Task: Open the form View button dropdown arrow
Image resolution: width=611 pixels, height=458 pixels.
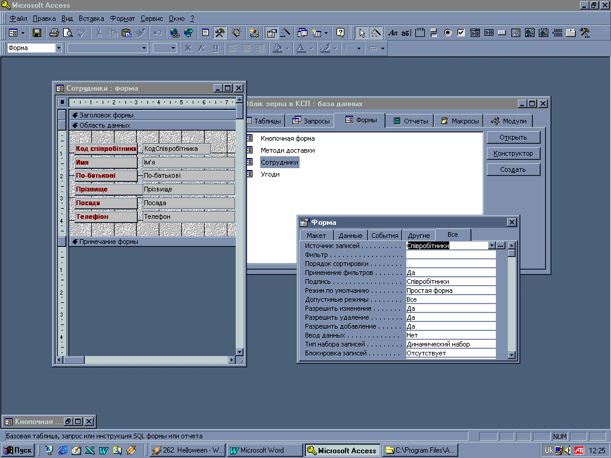Action: coord(23,33)
